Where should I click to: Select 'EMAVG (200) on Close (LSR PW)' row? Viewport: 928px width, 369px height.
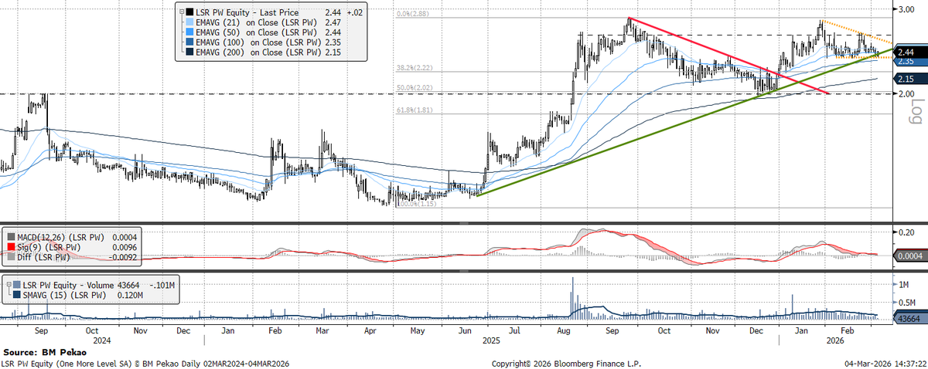tap(260, 54)
